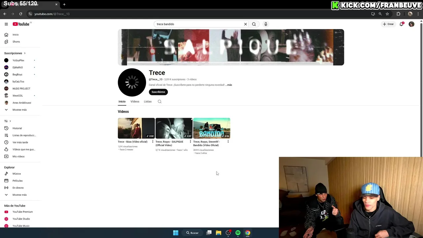Open the Trece, Royyo - SALPIQUE title link
Screen dimensions: 423x238
(x=169, y=143)
